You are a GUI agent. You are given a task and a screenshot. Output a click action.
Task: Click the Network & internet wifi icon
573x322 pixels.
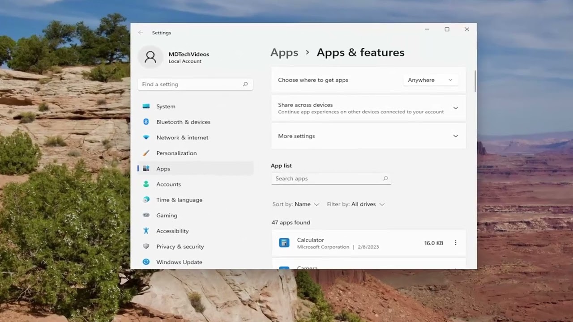[146, 137]
